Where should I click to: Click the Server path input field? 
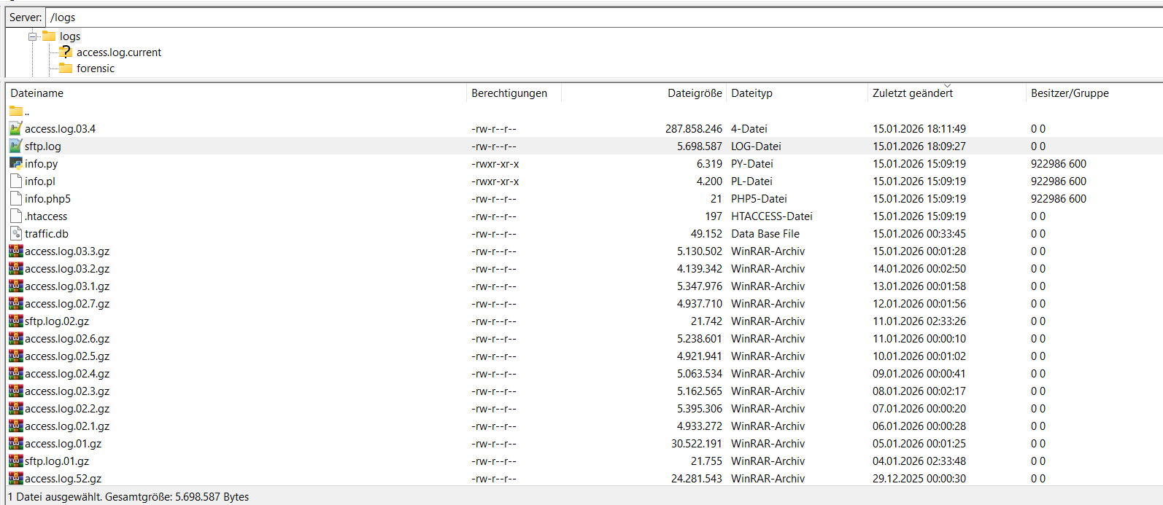point(584,17)
